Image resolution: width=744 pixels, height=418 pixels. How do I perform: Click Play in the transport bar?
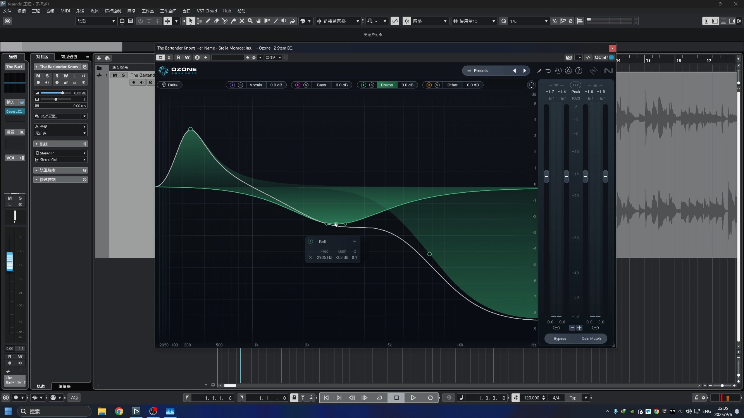[413, 398]
